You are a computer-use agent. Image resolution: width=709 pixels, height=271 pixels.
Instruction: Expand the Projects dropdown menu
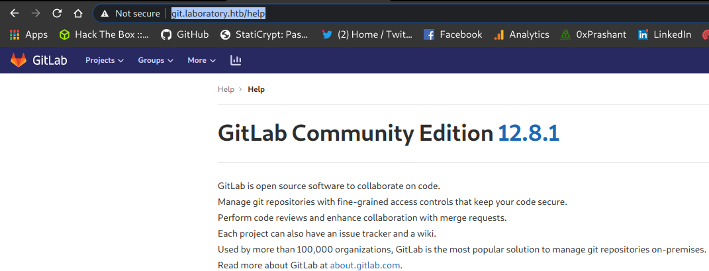click(x=104, y=60)
